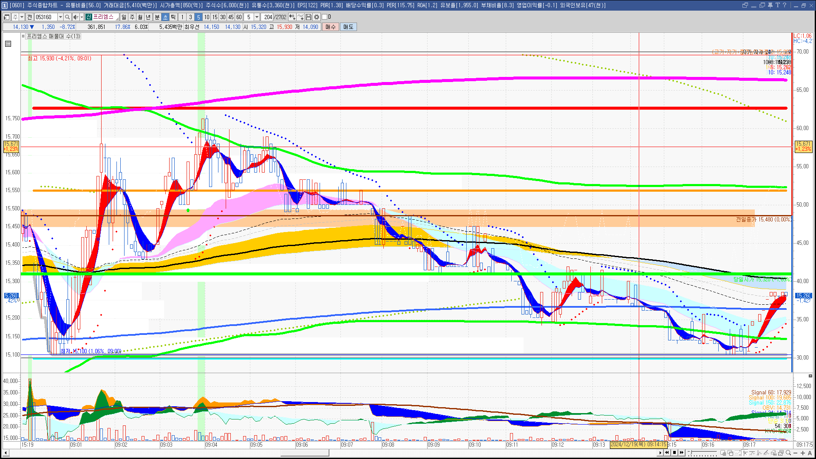
Task: Click the zoom magnifier icon in bottom toolbar
Action: [x=788, y=453]
